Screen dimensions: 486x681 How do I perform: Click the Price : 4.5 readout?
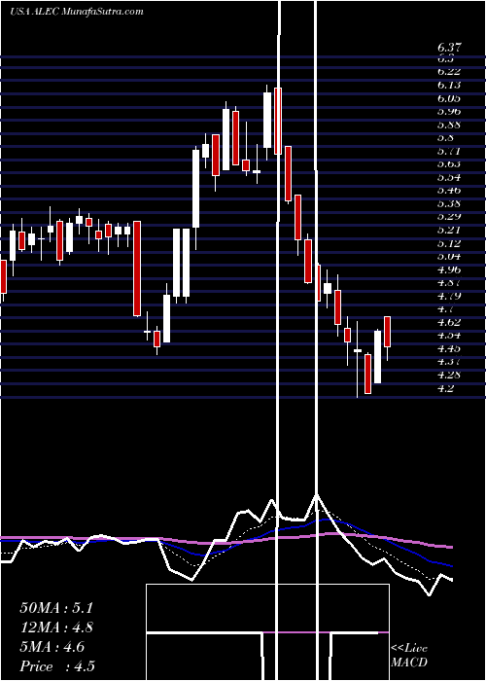click(57, 666)
